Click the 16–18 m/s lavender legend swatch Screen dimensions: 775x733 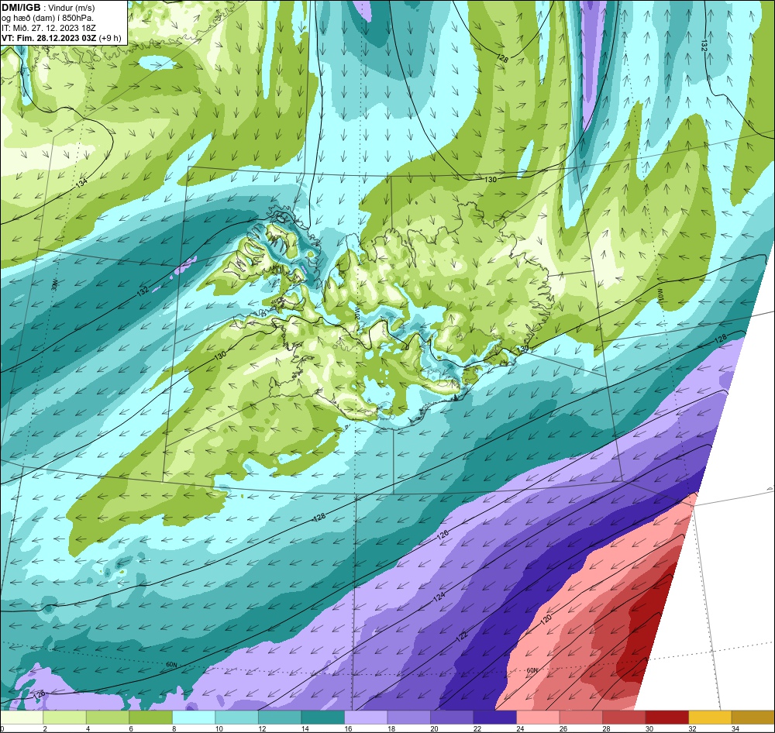(366, 717)
